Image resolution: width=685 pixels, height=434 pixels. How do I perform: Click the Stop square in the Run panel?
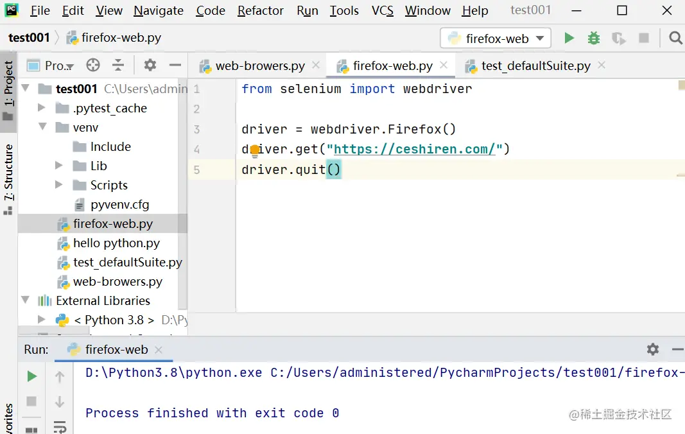(31, 401)
